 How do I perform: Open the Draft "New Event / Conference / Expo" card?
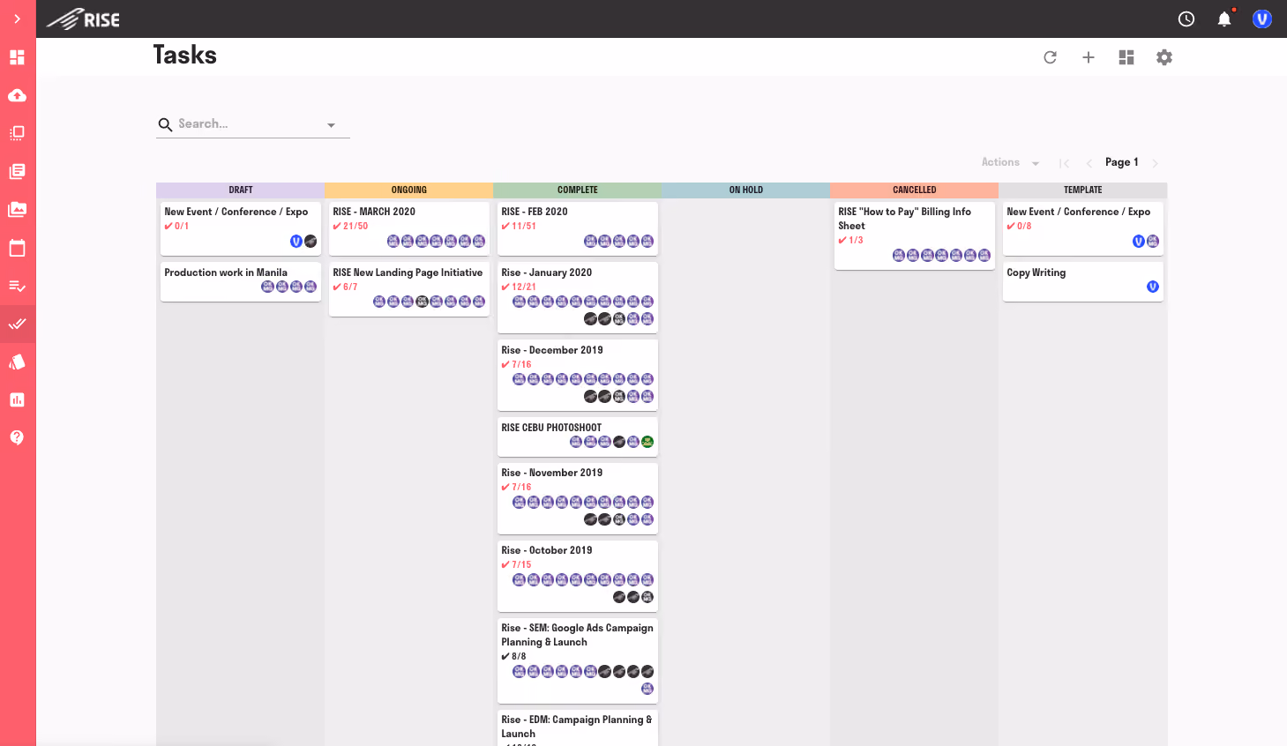tap(240, 228)
